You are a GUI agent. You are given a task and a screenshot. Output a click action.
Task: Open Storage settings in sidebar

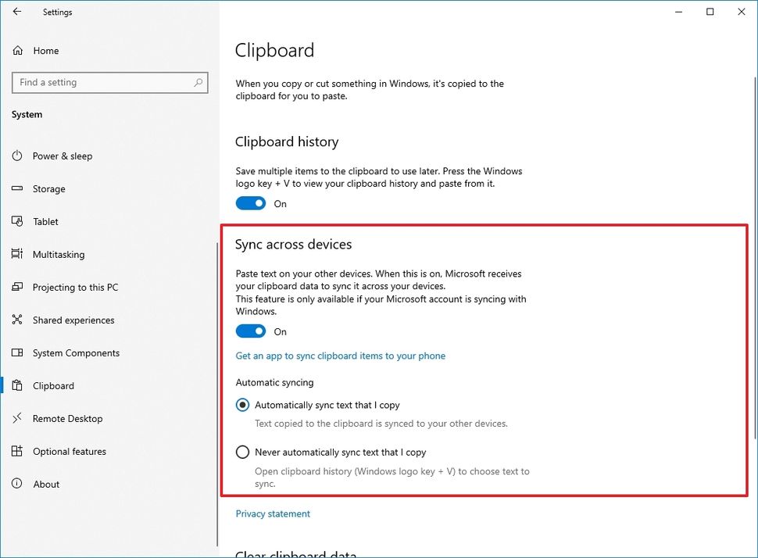[x=49, y=188]
